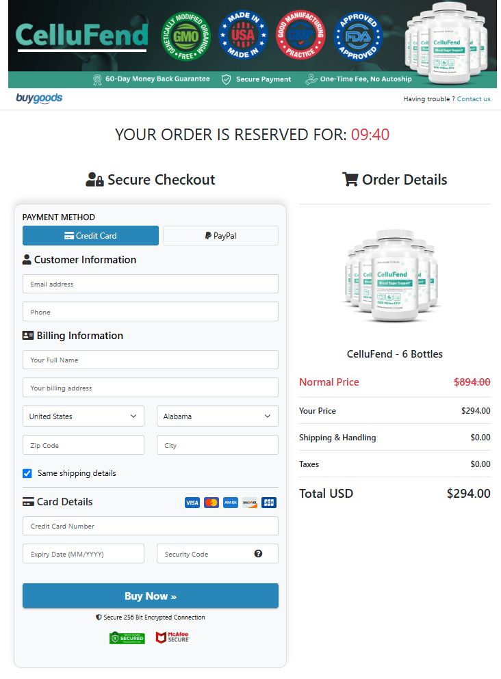Image resolution: width=501 pixels, height=679 pixels.
Task: Open the country dropdown
Action: click(x=83, y=416)
